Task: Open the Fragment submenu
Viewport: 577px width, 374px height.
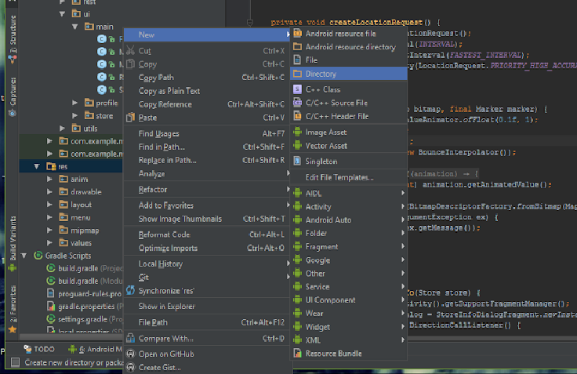Action: (x=349, y=246)
